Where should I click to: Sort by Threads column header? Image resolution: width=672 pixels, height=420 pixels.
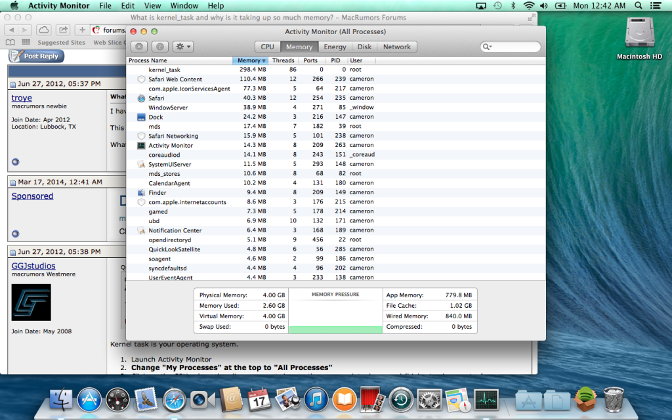[x=283, y=60]
